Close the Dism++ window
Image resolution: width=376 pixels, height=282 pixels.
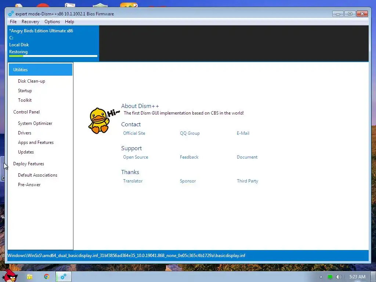pyautogui.click(x=362, y=14)
